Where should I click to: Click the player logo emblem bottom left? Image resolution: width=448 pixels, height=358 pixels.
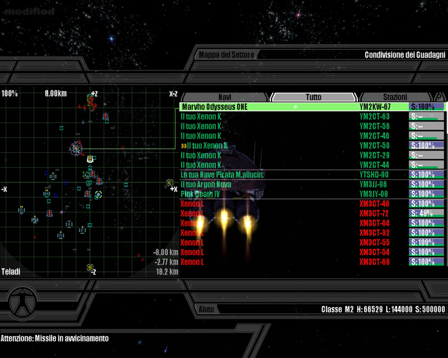(x=22, y=302)
